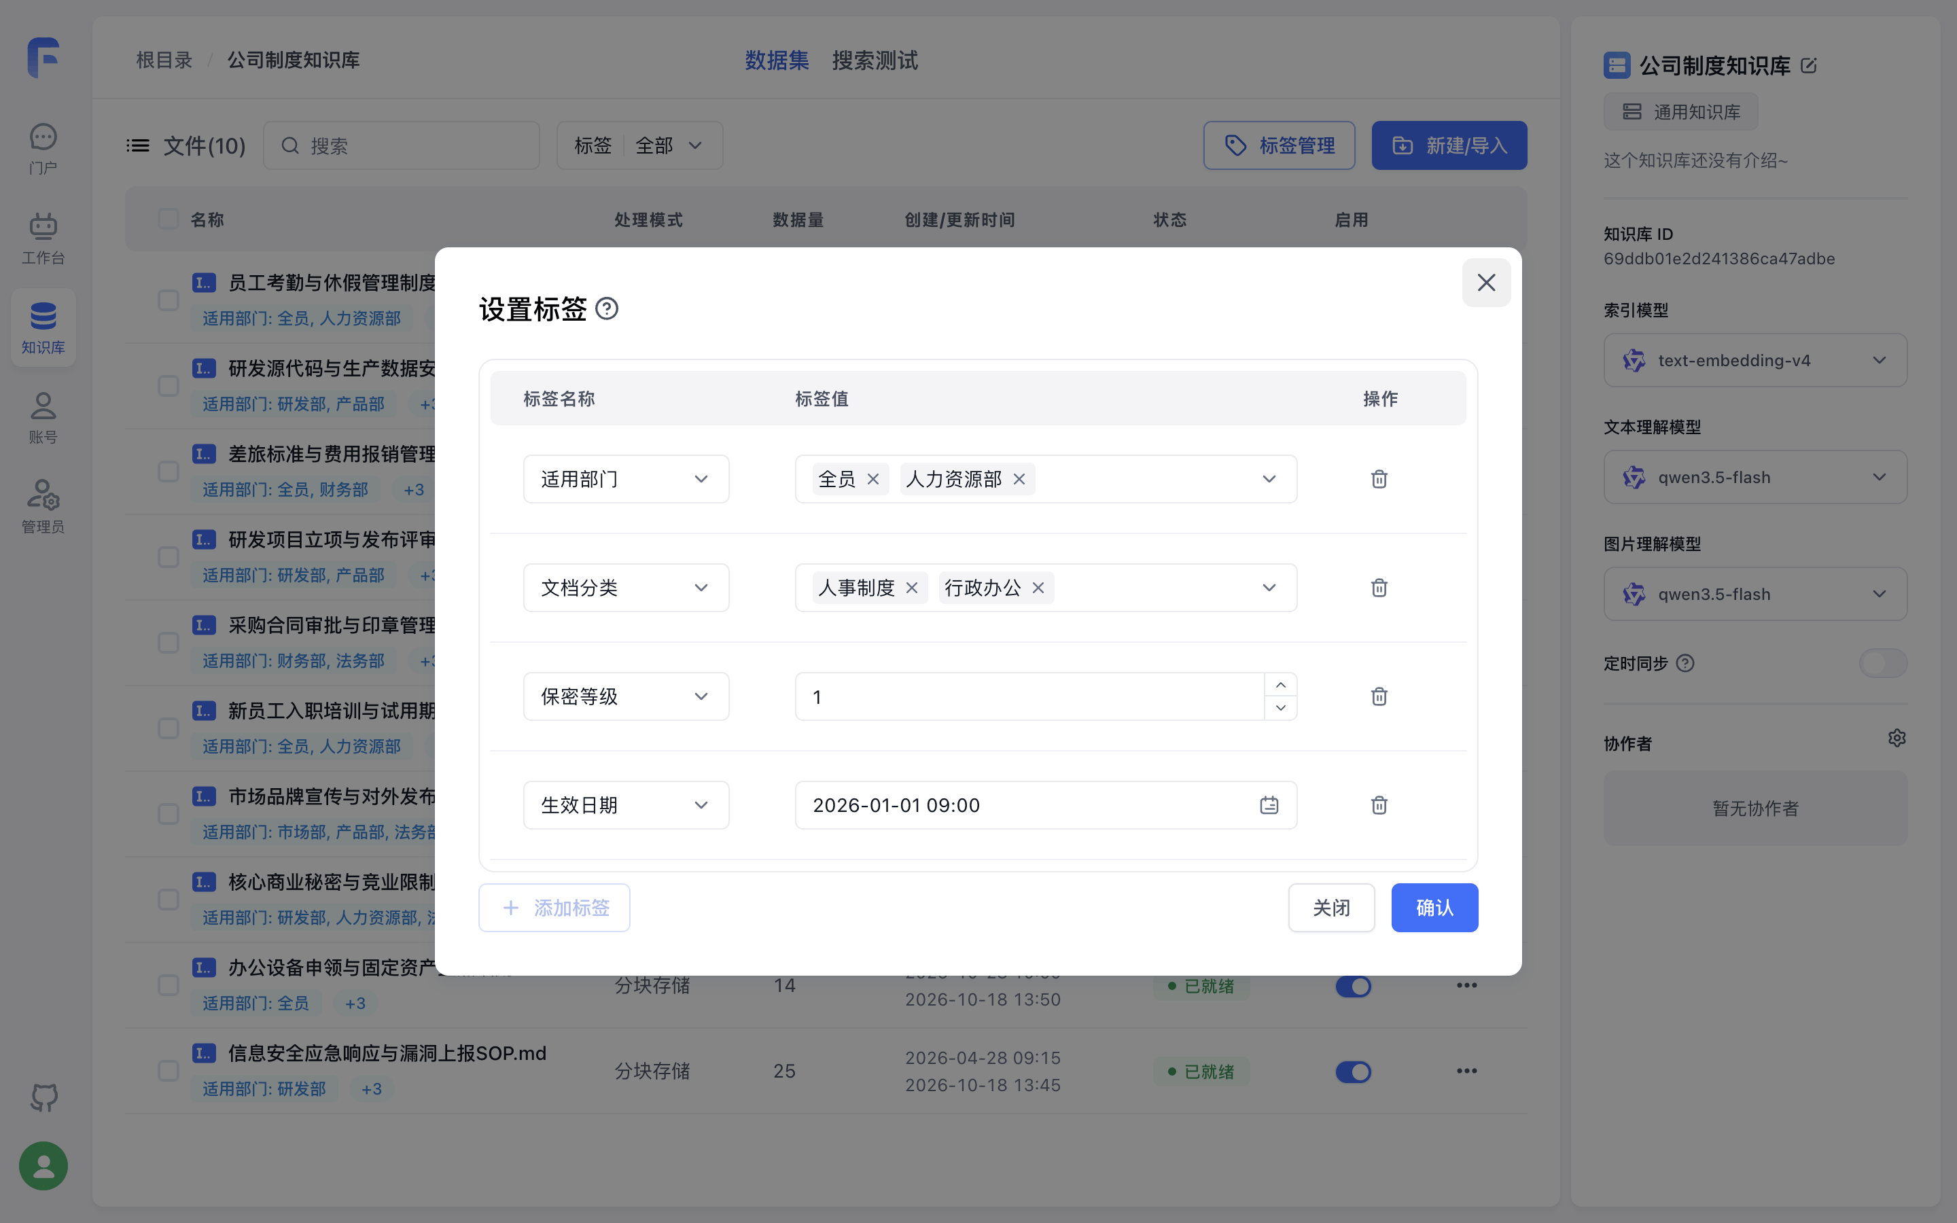Open the 管理员 admin sidebar icon
This screenshot has width=1957, height=1223.
point(43,507)
